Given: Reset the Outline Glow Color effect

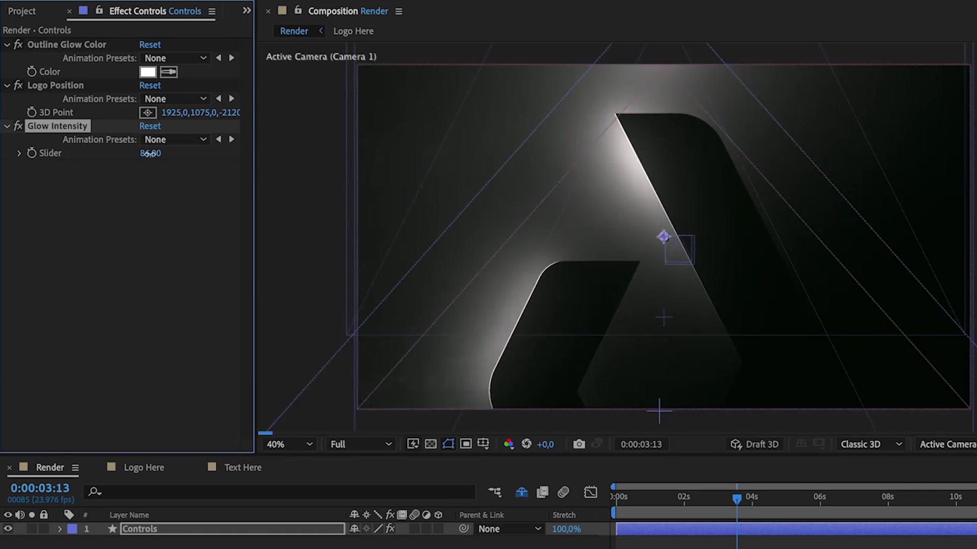Looking at the screenshot, I should [x=150, y=45].
